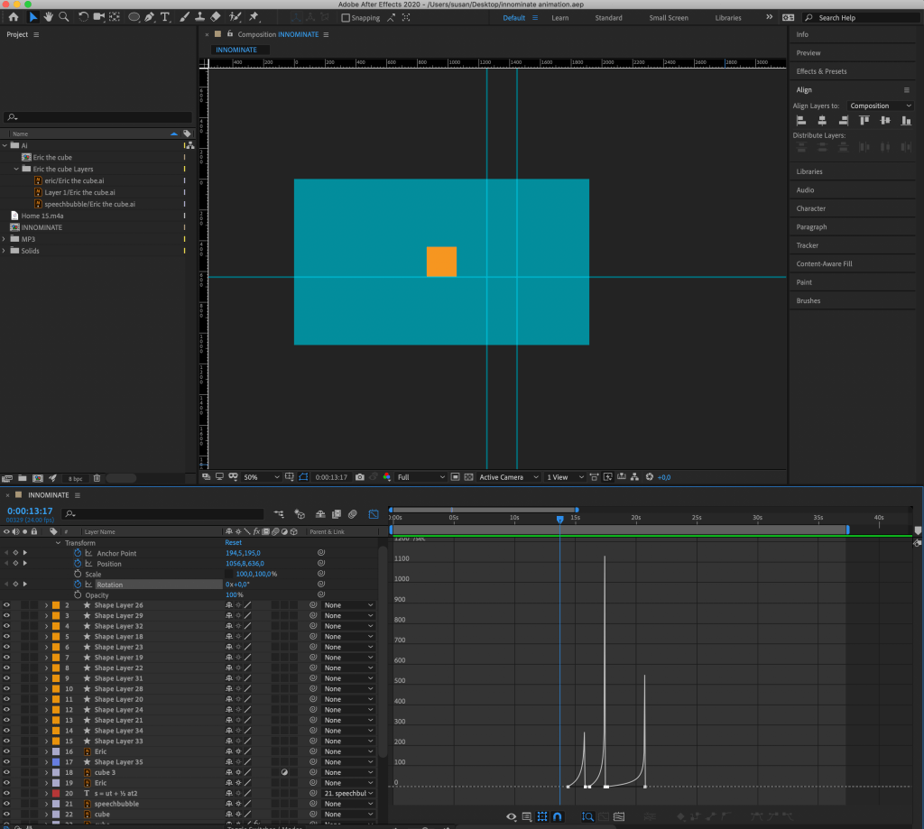This screenshot has width=924, height=829.
Task: Choose the Type text tool
Action: 165,17
